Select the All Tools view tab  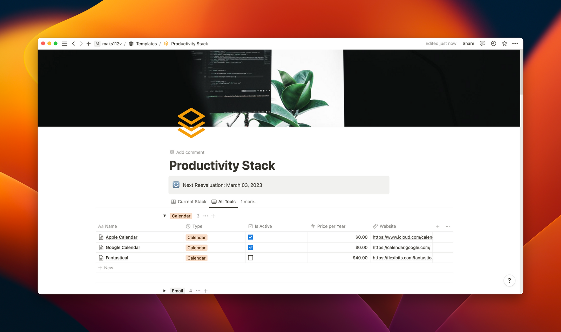coord(224,202)
